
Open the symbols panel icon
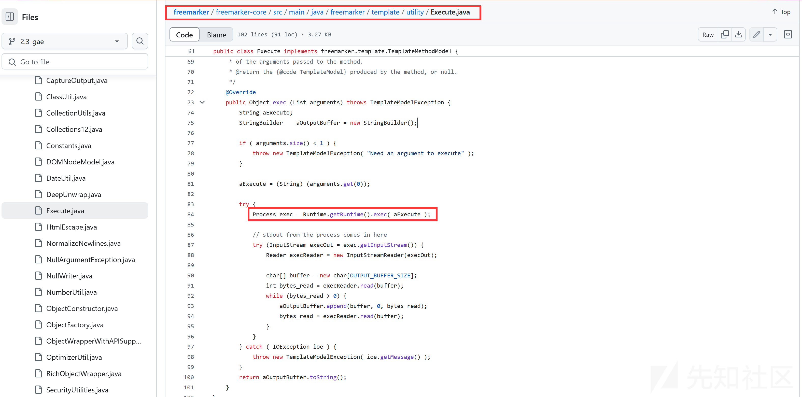point(788,35)
